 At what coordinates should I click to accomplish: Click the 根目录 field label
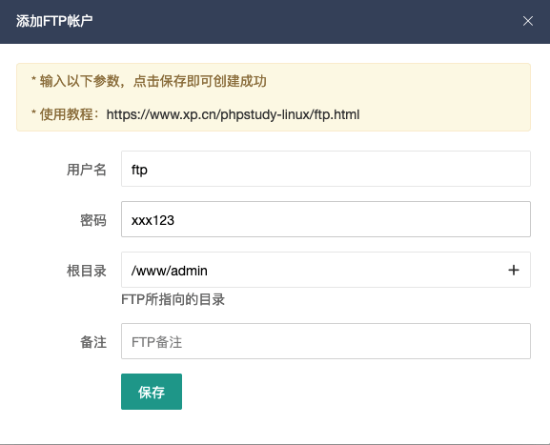pos(87,271)
